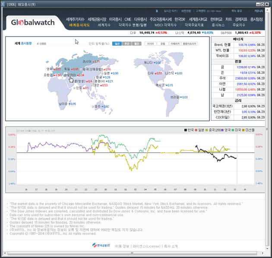Viewport: 272px width, 258px height.
Task: Click the 실시간 티커 link
Action: pos(170,11)
